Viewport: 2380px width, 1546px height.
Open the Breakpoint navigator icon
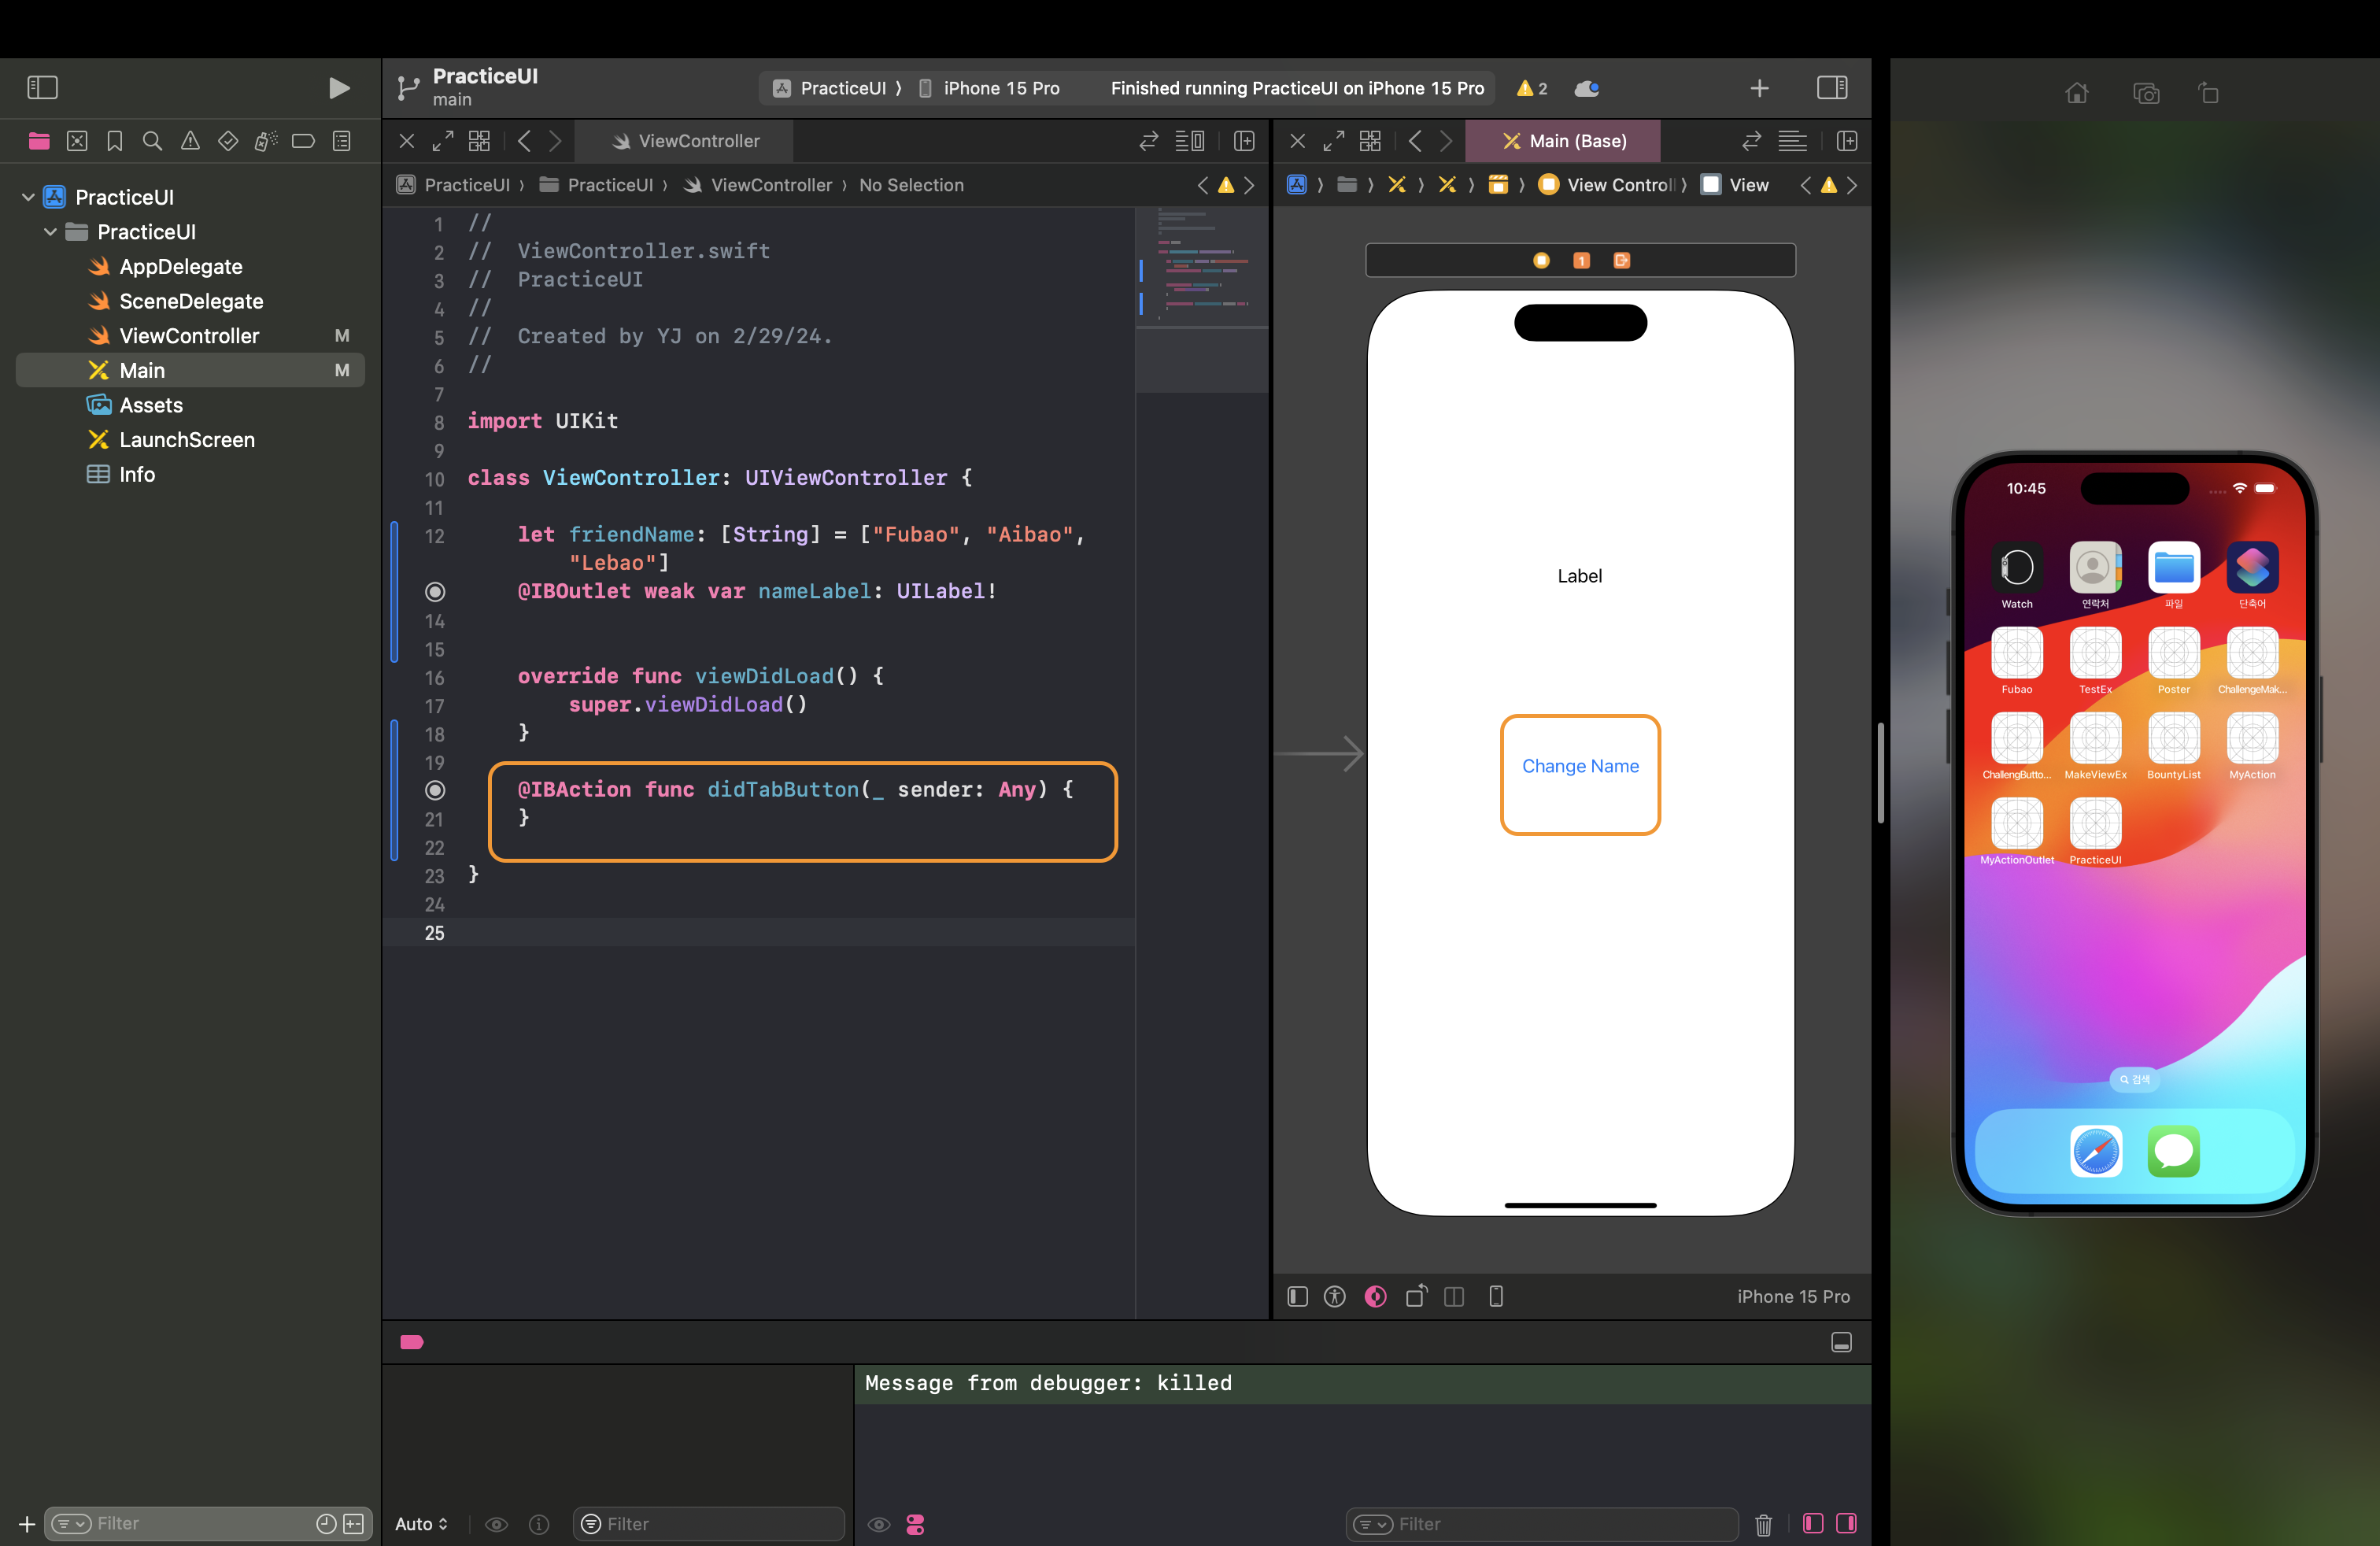tap(303, 141)
